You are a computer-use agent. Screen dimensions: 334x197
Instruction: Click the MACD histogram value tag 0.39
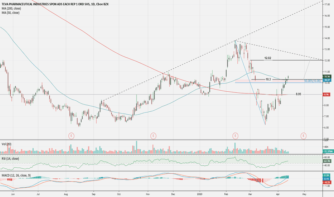[327, 175]
